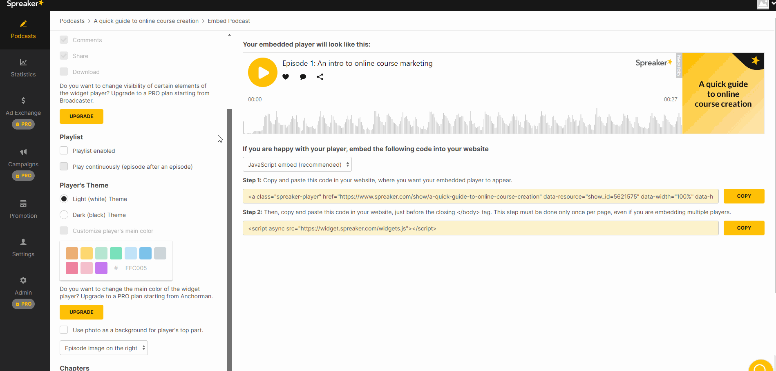Screen dimensions: 776x371
Task: Go to Podcasts via the breadcrumb link
Action: [72, 21]
